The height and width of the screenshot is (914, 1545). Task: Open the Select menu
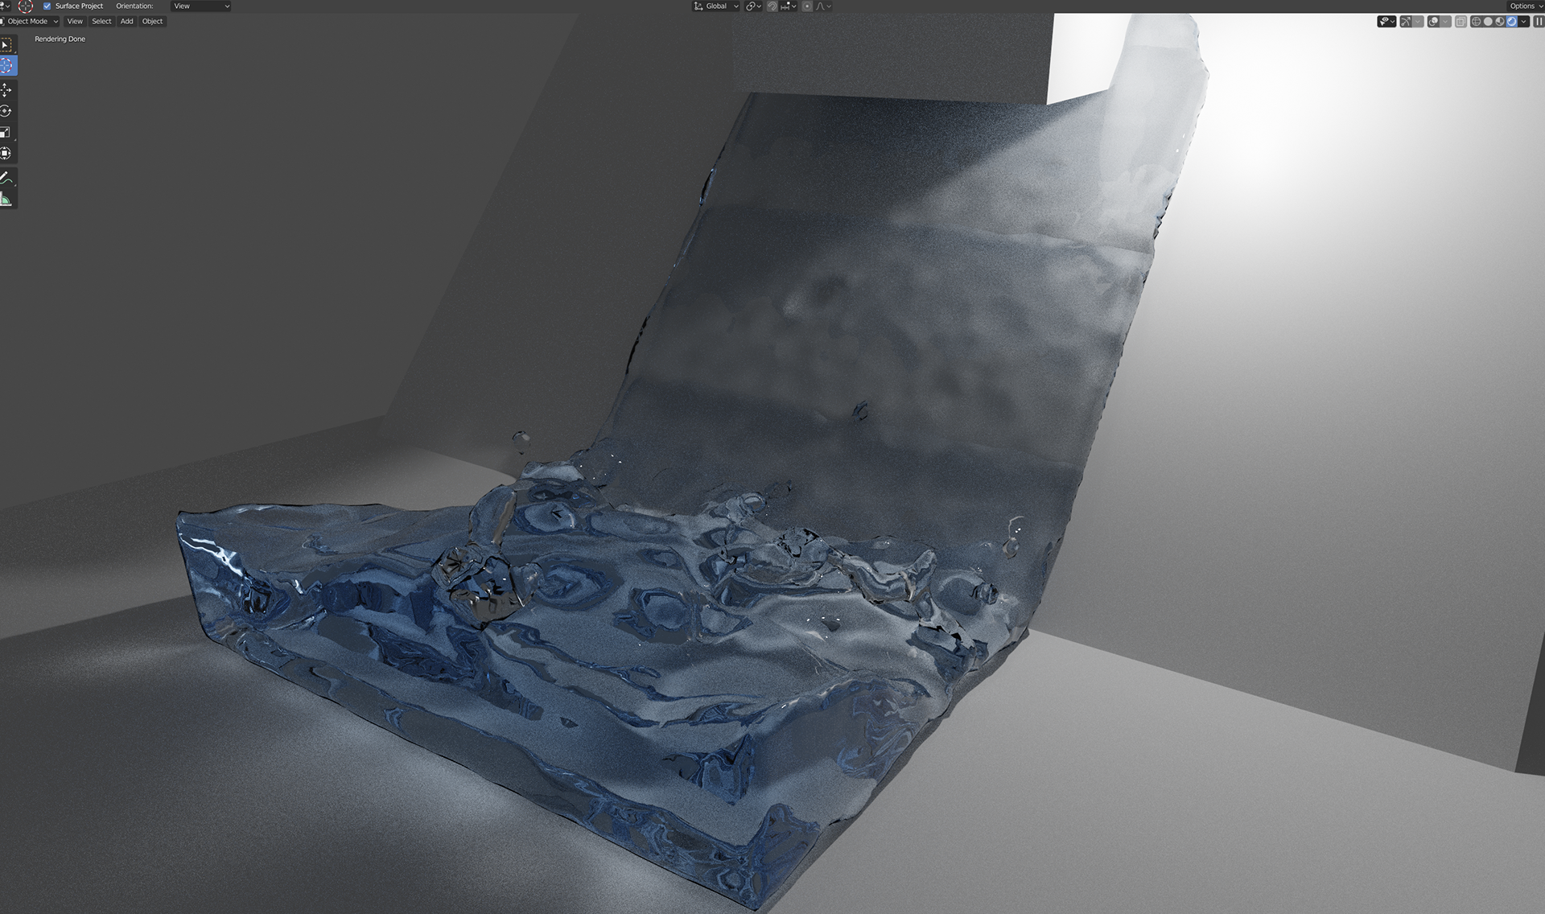click(101, 21)
